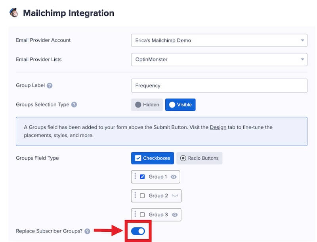Click the Replace Subscriber Groups help icon
Screen dimensions: 317x242
pyautogui.click(x=88, y=231)
